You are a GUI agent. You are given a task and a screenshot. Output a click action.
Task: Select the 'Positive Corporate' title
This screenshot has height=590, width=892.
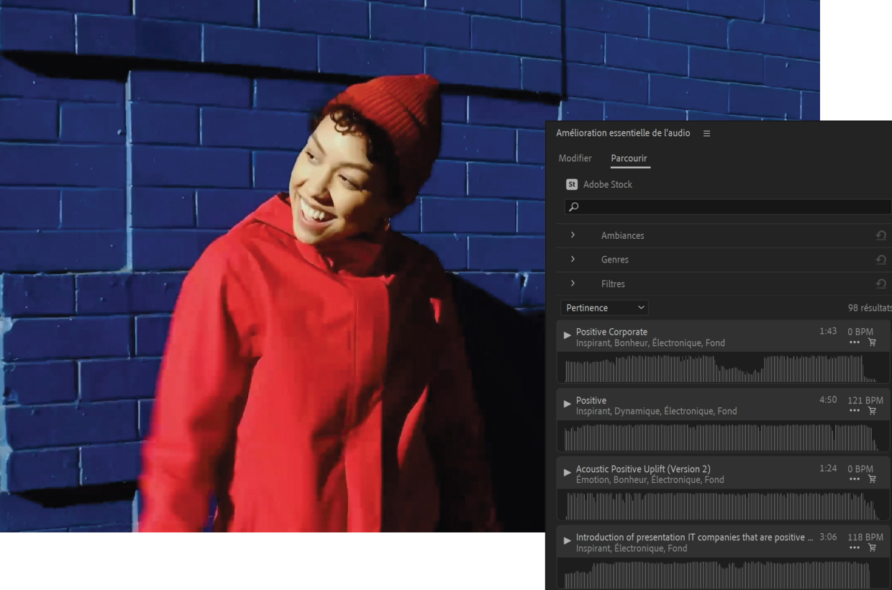611,332
